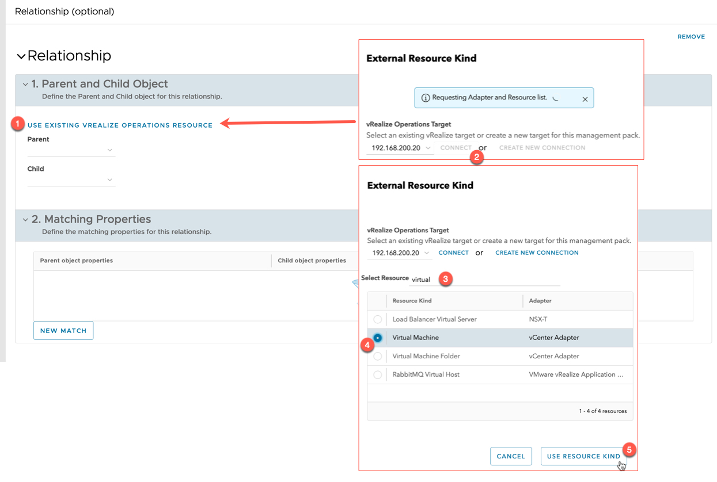This screenshot has width=717, height=482.
Task: Click the CANCEL button
Action: coord(511,456)
